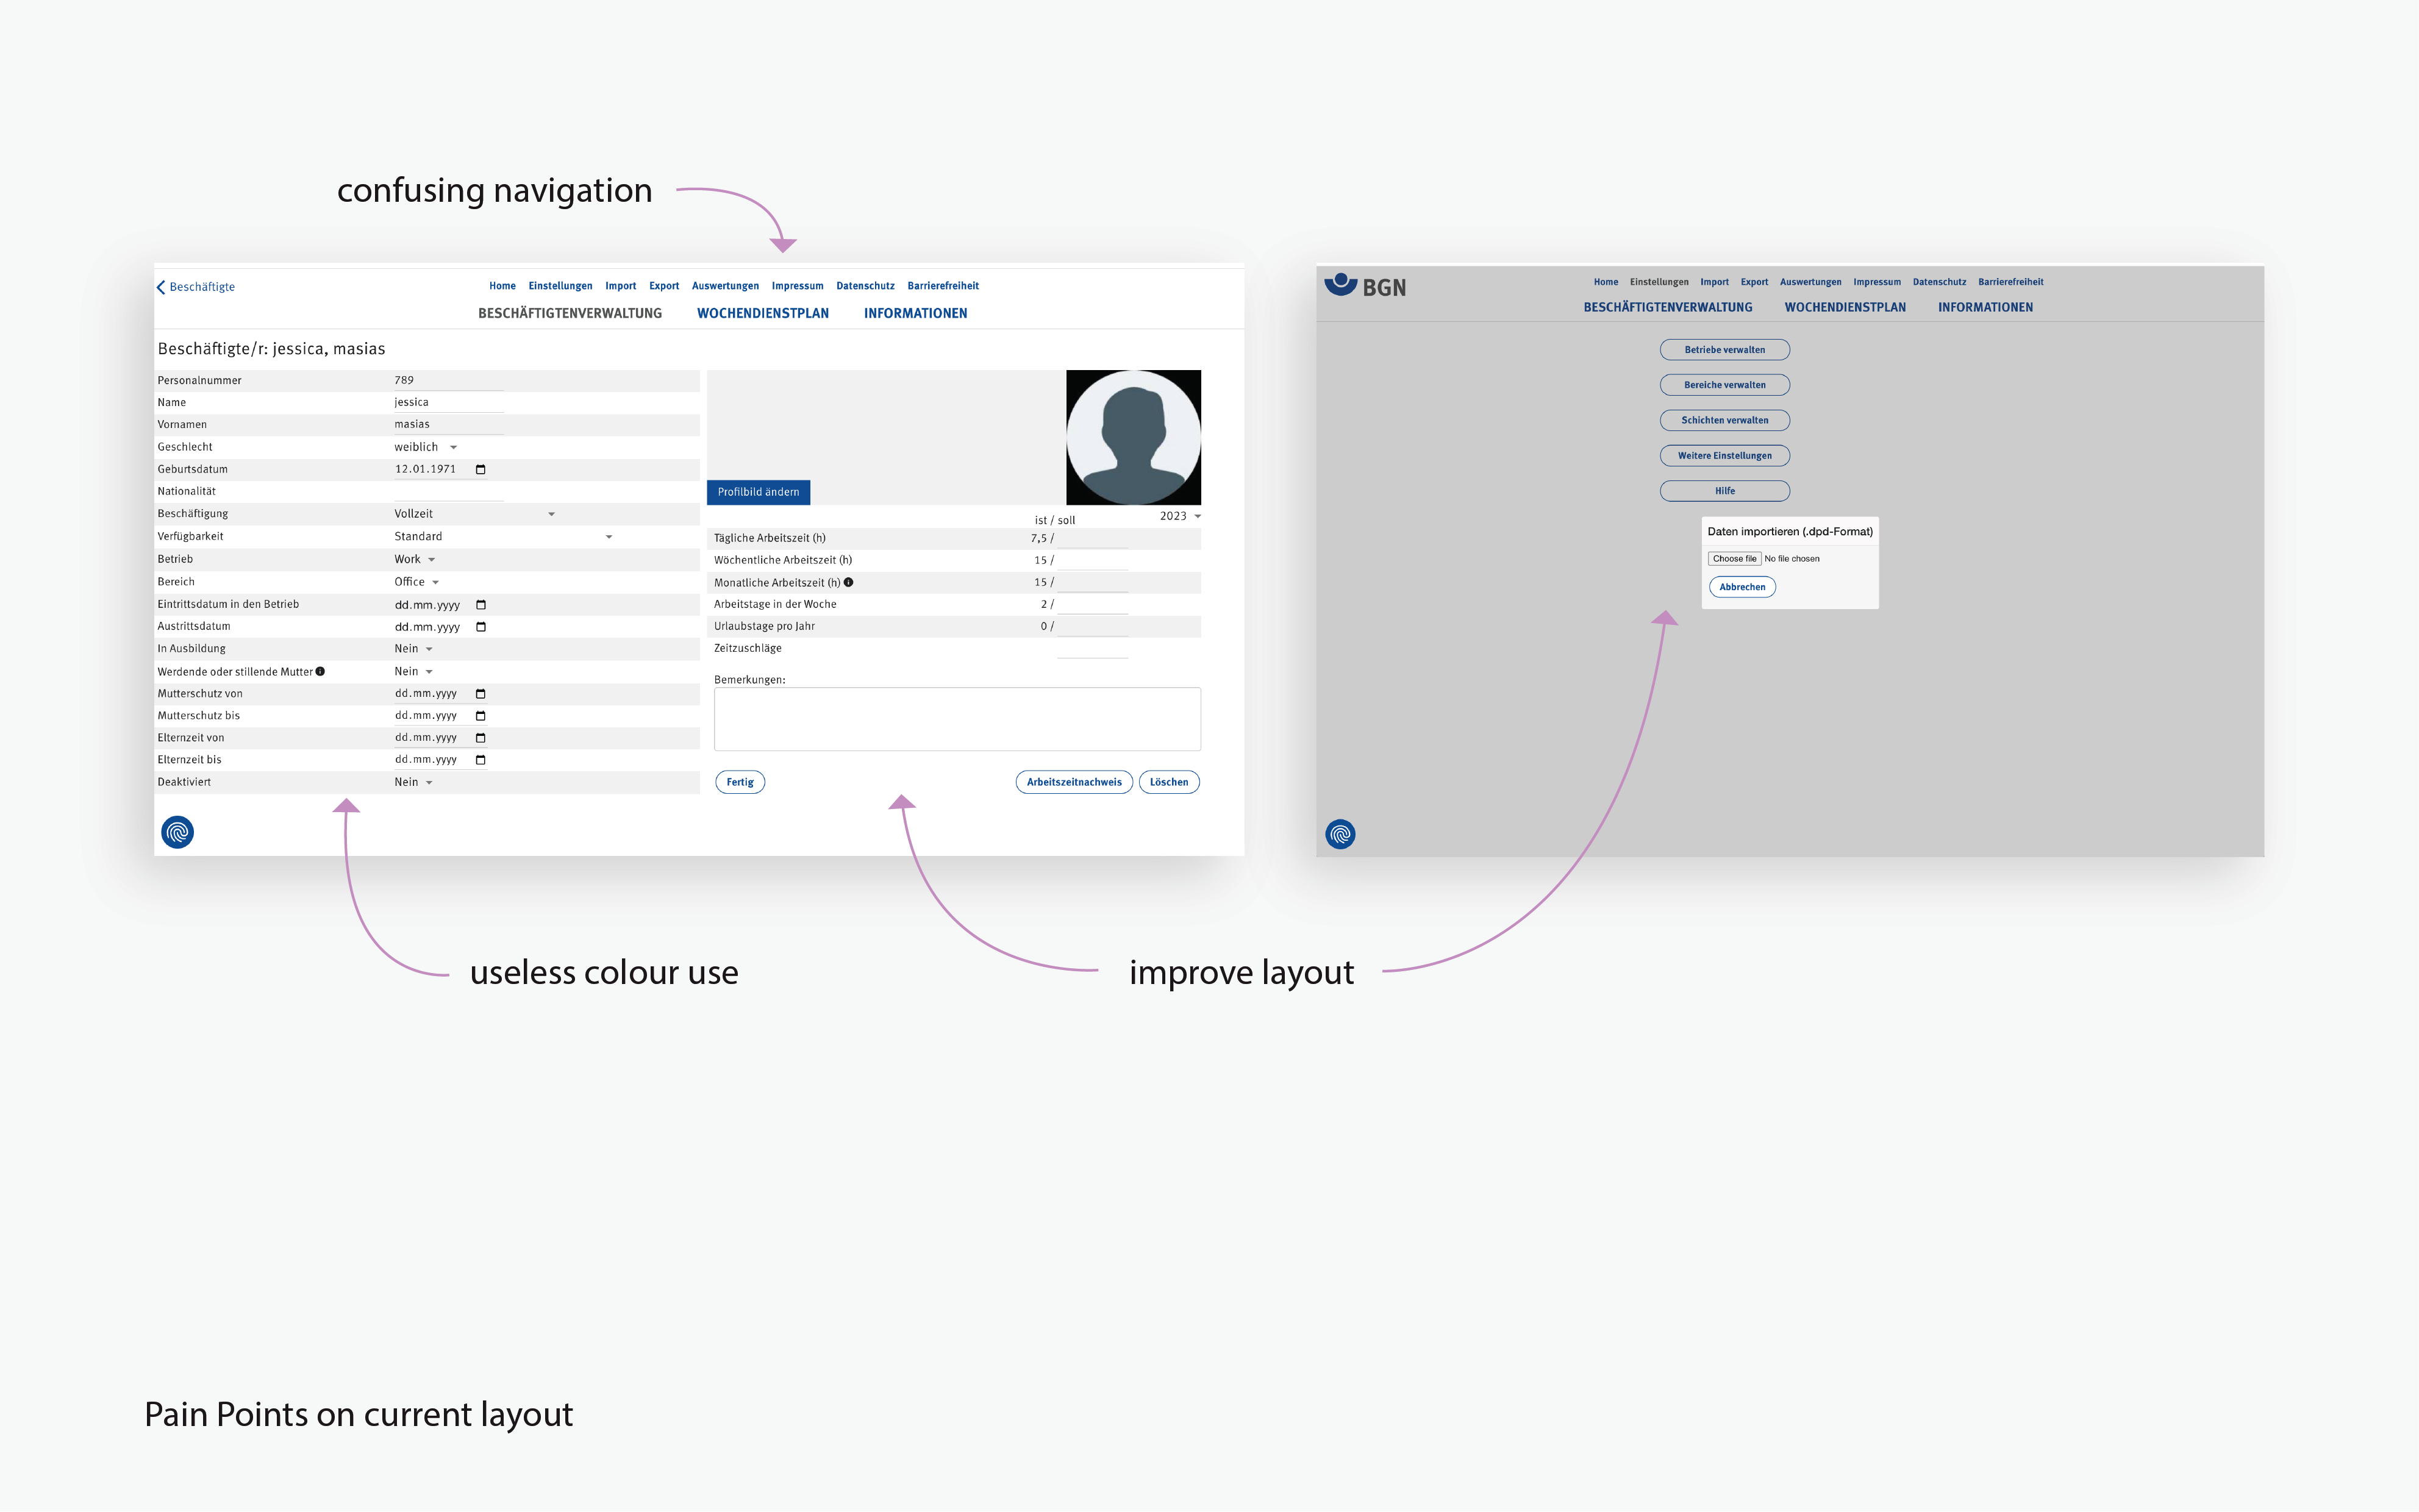The width and height of the screenshot is (2419, 1512).
Task: Click Profilbild ändern button
Action: (758, 492)
